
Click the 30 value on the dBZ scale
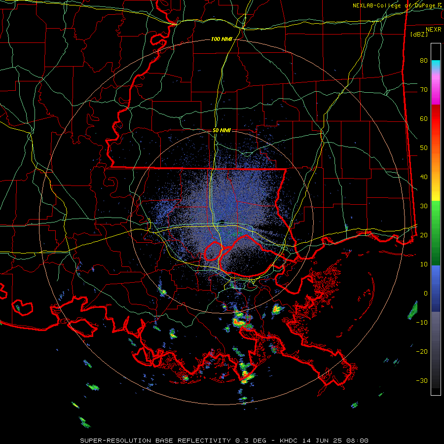pos(424,206)
